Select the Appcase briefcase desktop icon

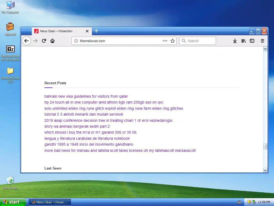10,29
